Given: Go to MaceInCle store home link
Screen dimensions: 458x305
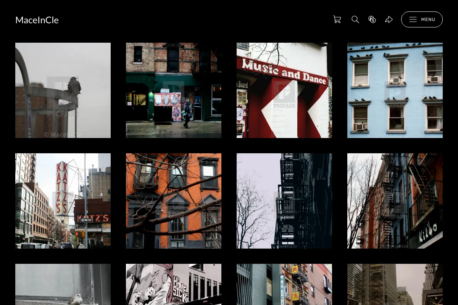Looking at the screenshot, I should [37, 20].
